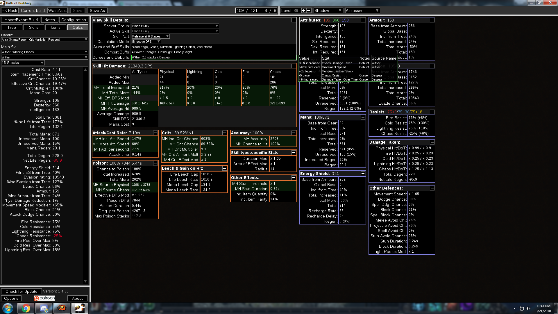The image size is (558, 314).
Task: Switch to the Items tab
Action: [x=56, y=27]
